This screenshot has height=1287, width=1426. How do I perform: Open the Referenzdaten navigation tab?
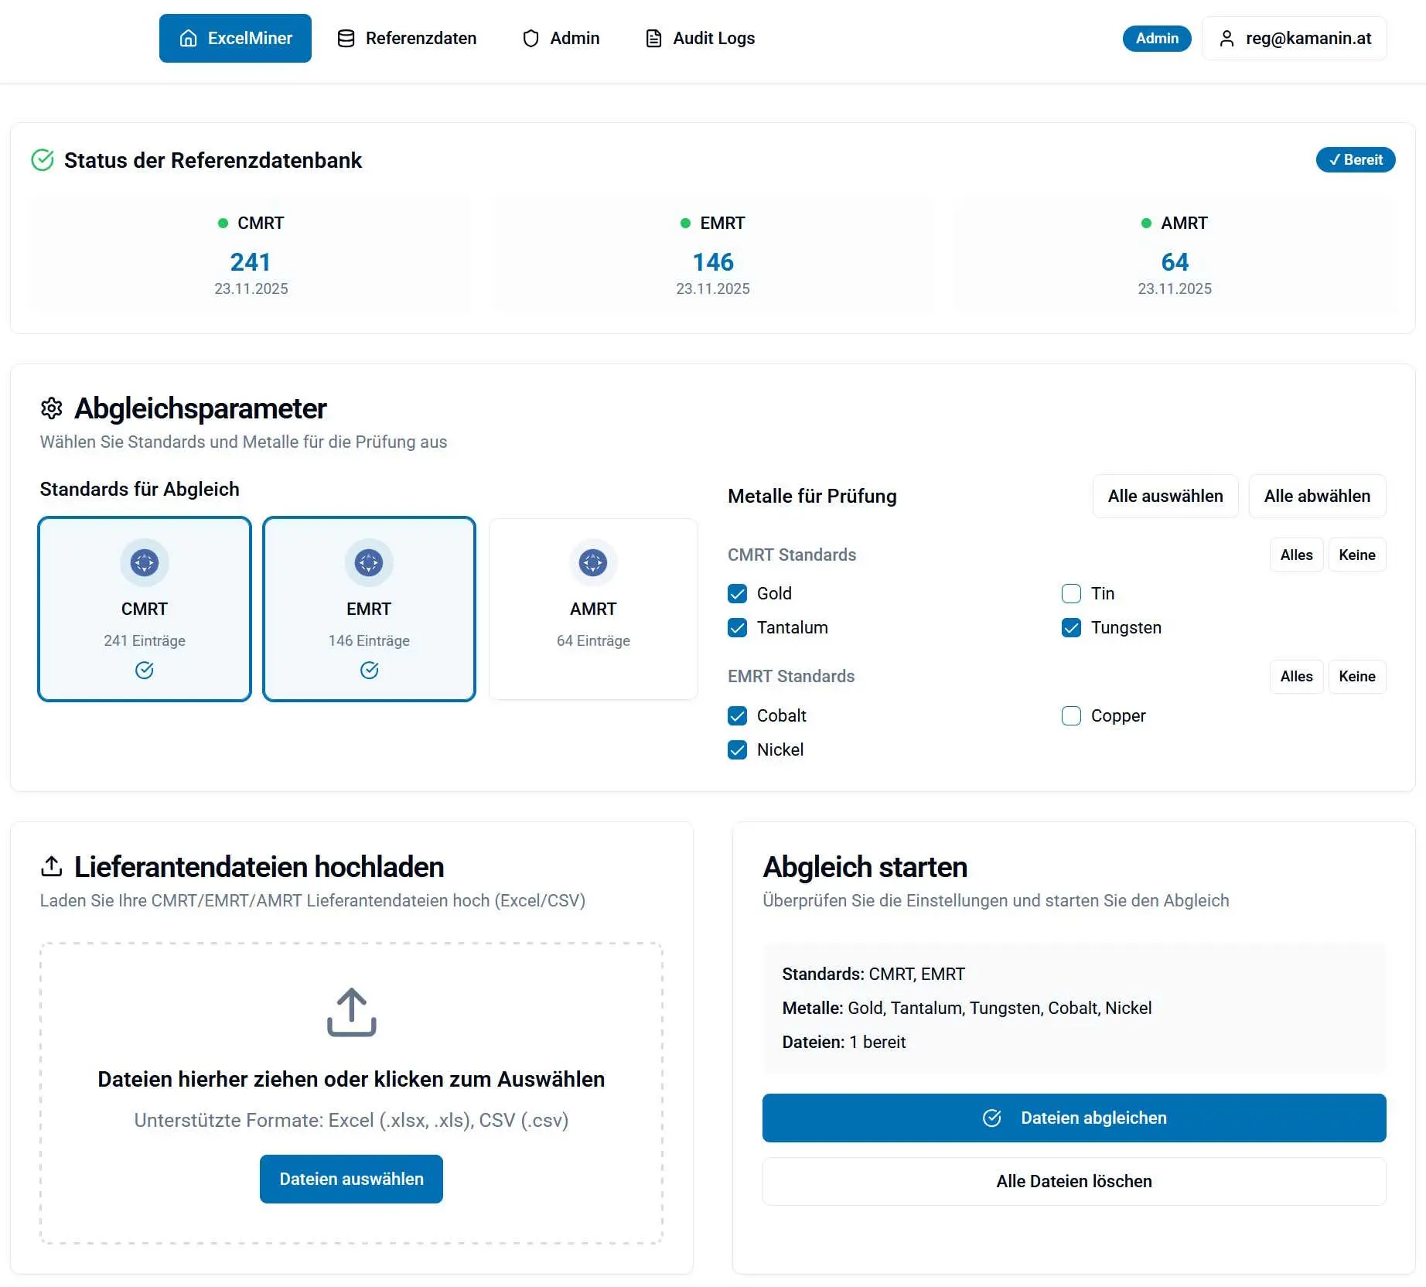pyautogui.click(x=407, y=39)
